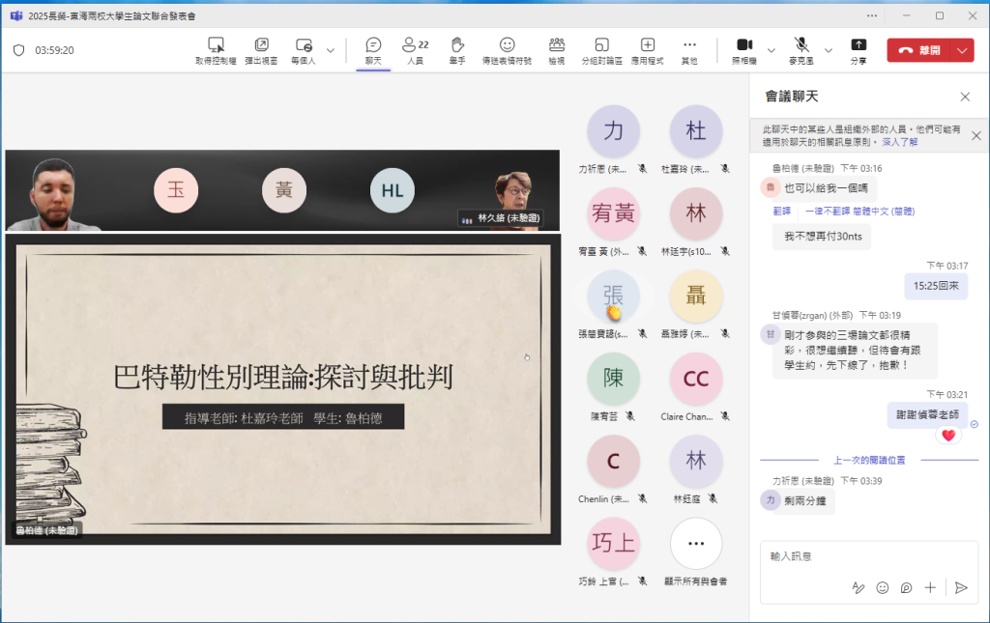Open the 檢視 view options

click(557, 50)
